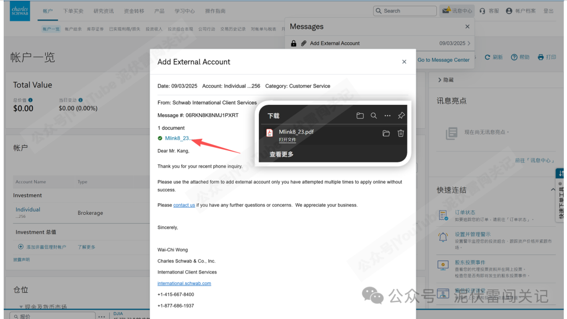Click Go to Message Center
Viewport: 567px width, 319px height.
(x=444, y=60)
